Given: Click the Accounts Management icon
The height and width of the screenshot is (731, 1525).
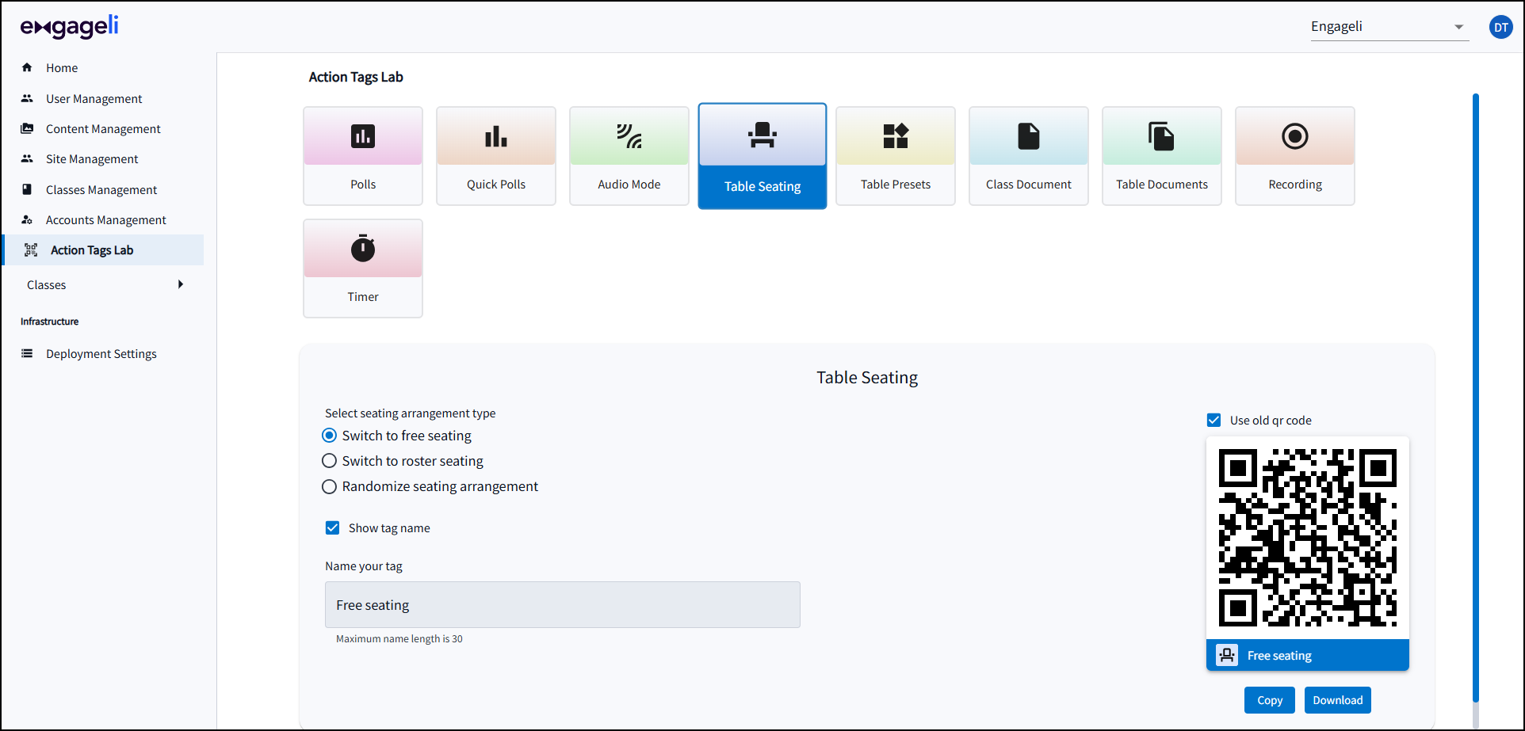Looking at the screenshot, I should 27,219.
